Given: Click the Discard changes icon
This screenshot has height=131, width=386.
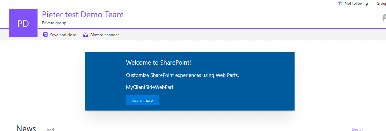Looking at the screenshot, I should (x=86, y=35).
